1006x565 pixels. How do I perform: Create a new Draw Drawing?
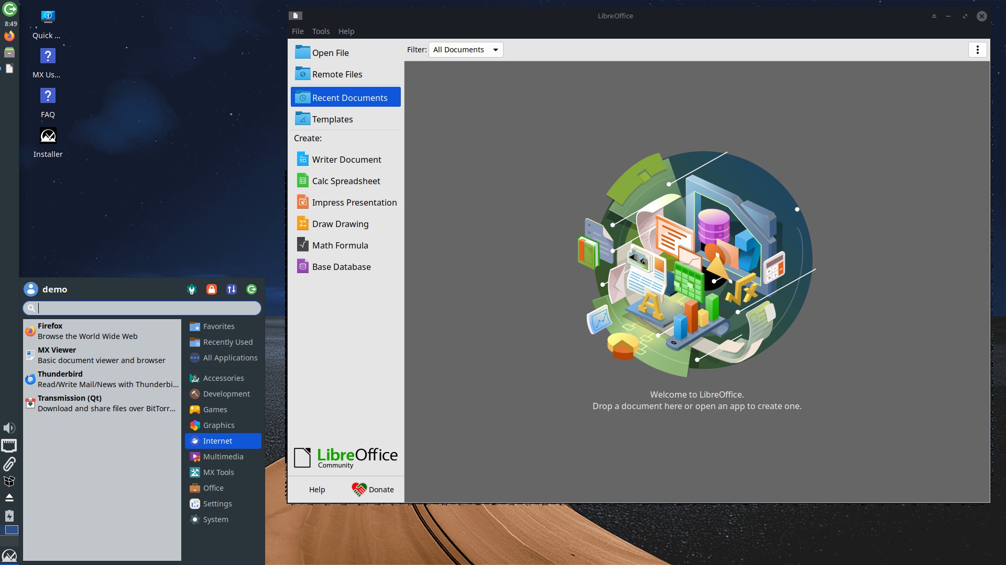point(340,224)
